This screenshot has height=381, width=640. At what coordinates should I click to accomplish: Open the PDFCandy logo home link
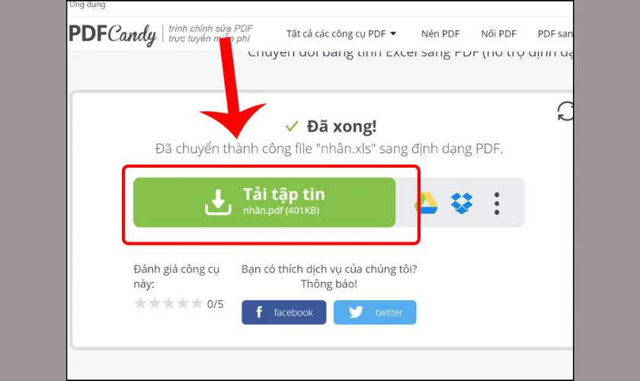pos(113,34)
